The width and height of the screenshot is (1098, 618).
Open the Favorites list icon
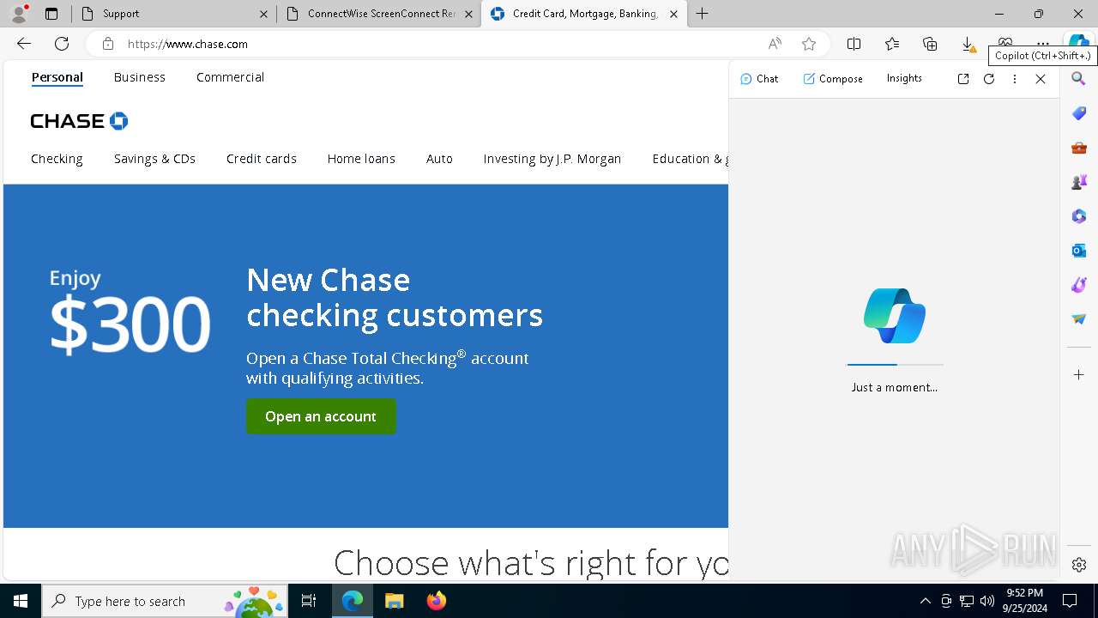click(x=892, y=44)
